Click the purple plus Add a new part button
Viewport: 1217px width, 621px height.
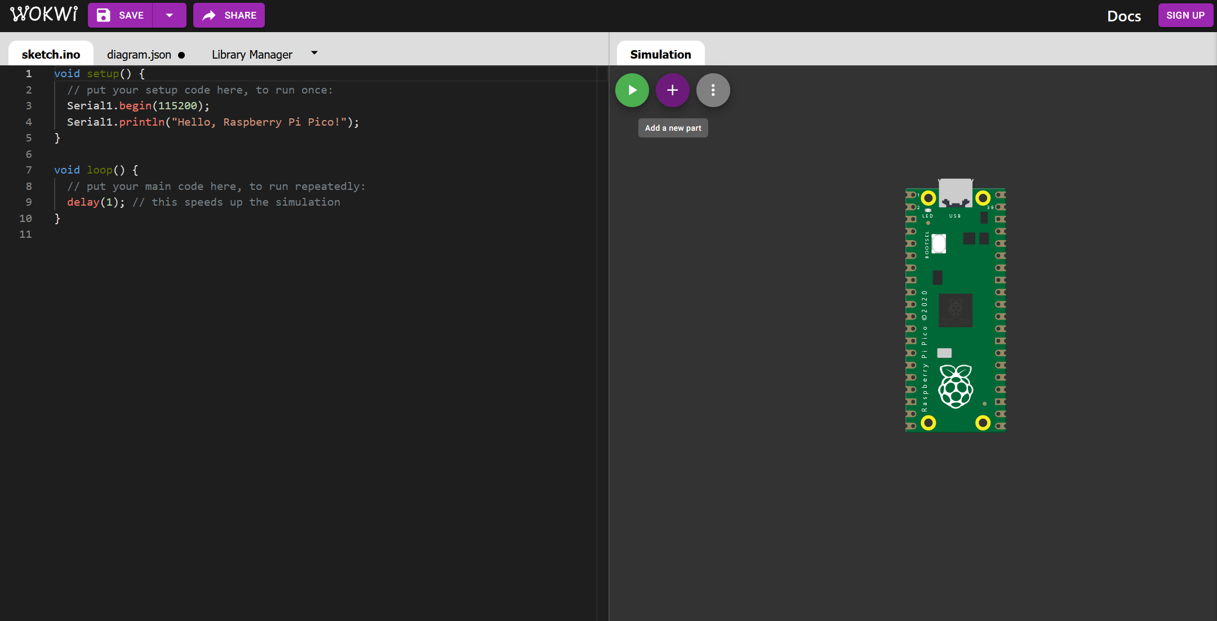pos(673,90)
